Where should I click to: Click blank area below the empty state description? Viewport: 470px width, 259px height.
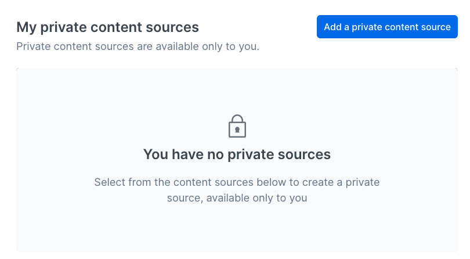pos(237,229)
